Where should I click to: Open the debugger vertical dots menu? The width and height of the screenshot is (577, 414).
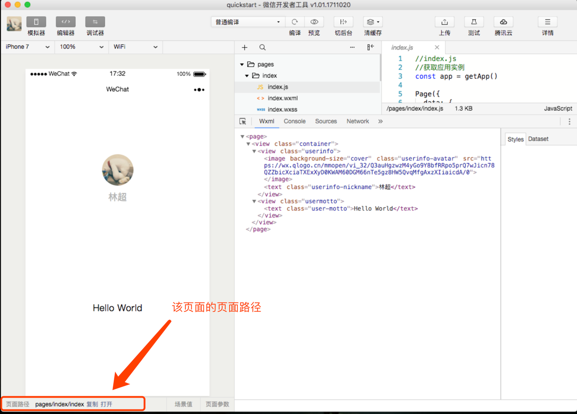tap(569, 121)
